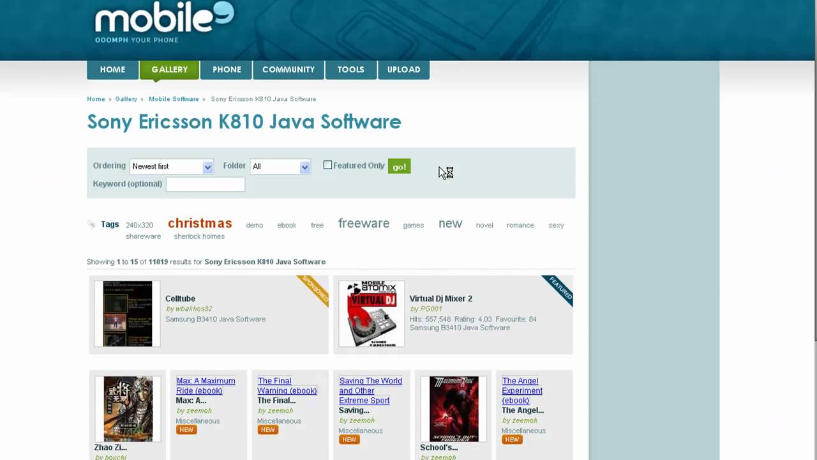Select the freeware tag
817x460 pixels.
click(364, 224)
